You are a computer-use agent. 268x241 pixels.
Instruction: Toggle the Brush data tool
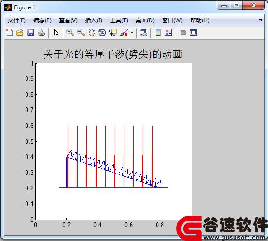click(x=124, y=33)
